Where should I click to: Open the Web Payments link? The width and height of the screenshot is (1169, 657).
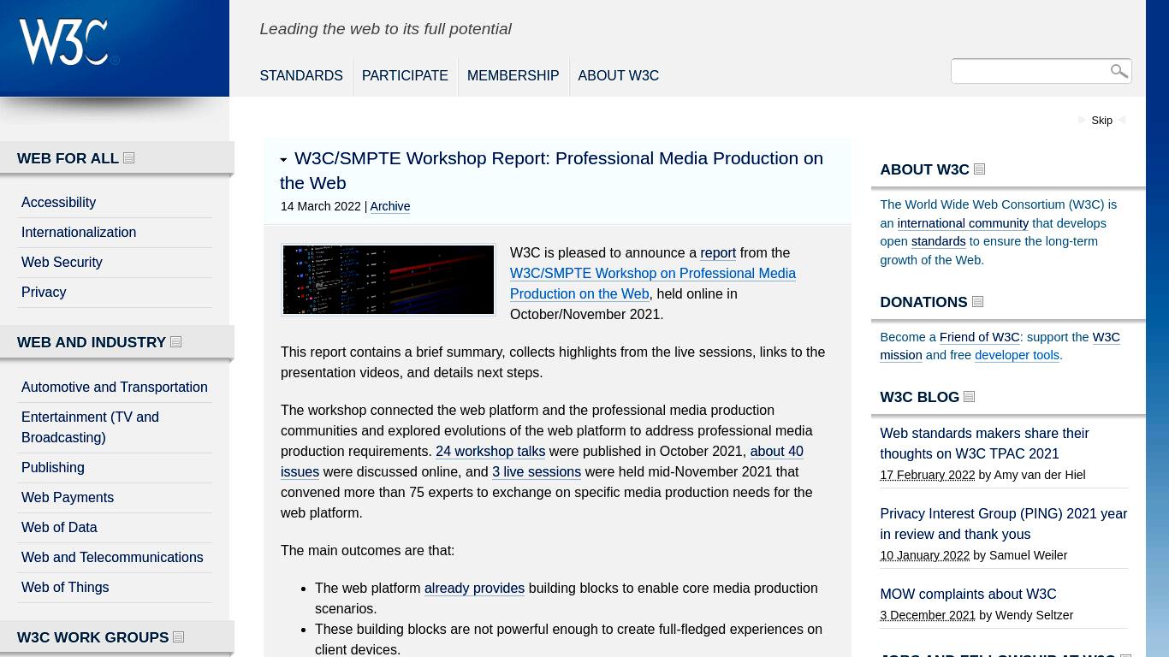click(68, 497)
